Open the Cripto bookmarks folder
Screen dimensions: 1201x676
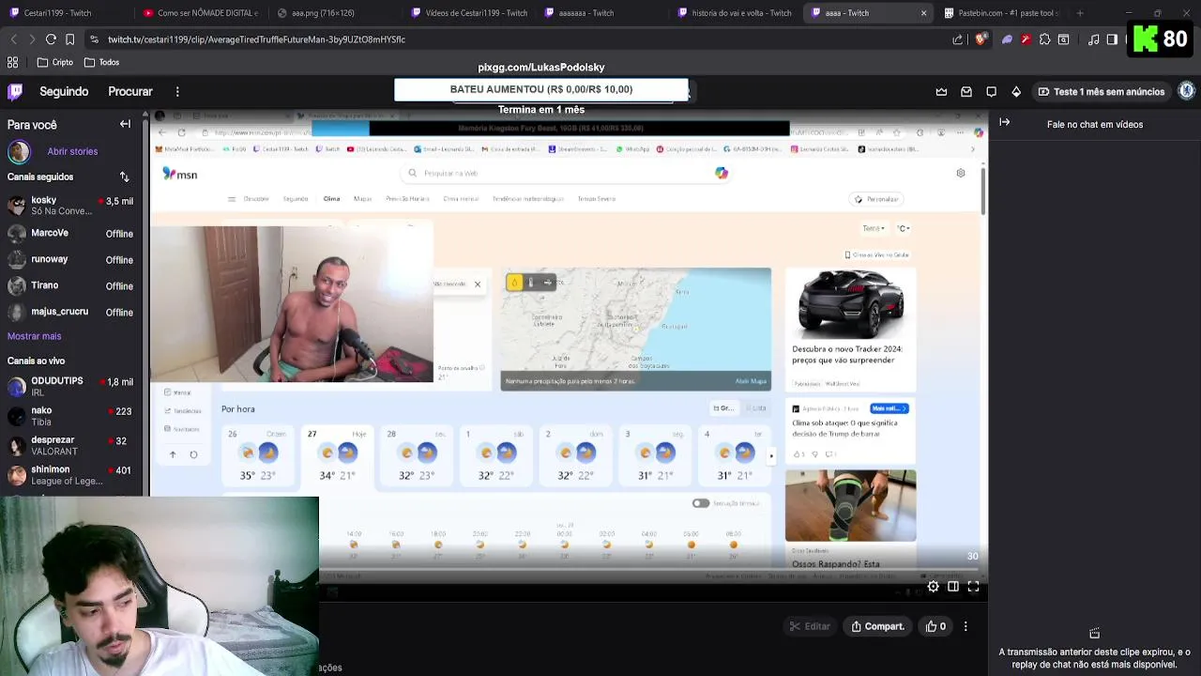[54, 62]
